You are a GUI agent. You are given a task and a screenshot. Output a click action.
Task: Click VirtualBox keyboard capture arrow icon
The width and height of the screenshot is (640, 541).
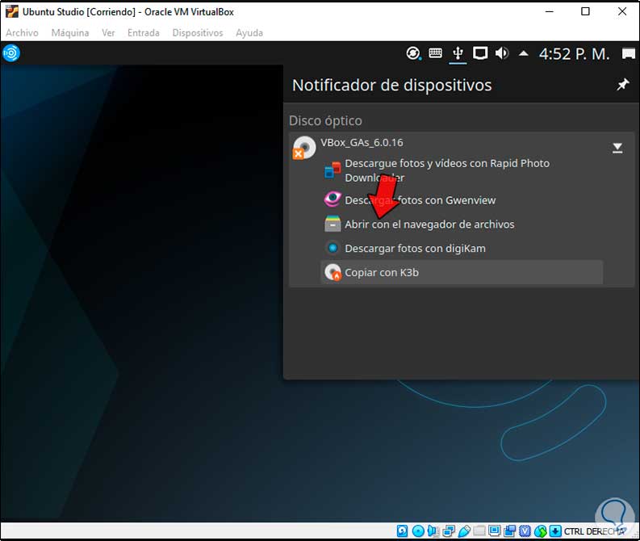(555, 531)
